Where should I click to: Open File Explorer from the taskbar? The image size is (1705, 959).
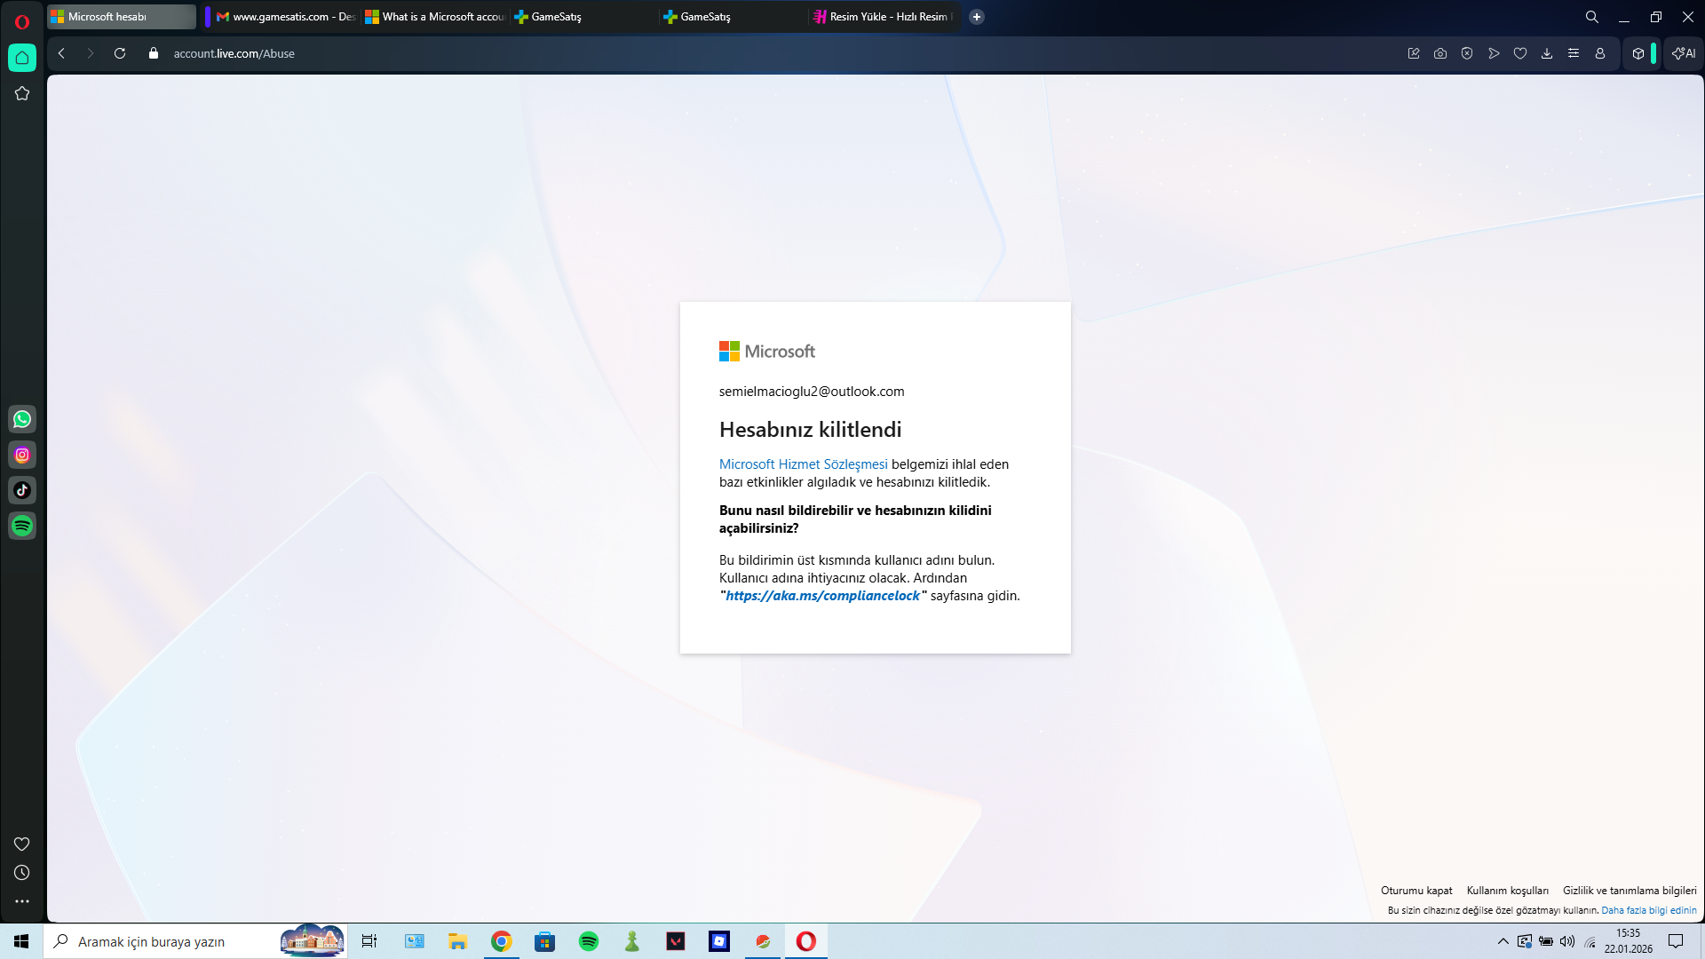(x=457, y=941)
